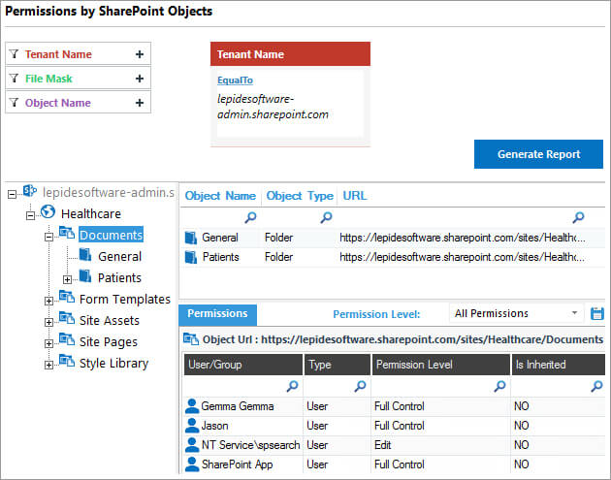This screenshot has height=480, width=611.
Task: Collapse the Healthcare site node
Action: (30, 215)
